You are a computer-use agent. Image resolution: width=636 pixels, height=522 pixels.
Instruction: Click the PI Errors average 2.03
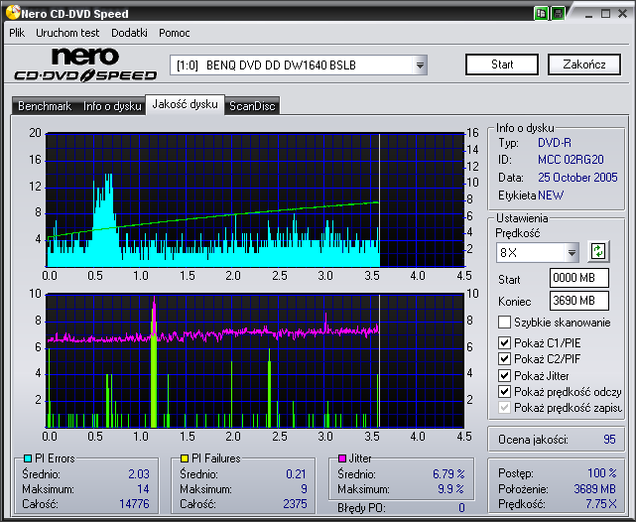click(x=139, y=473)
